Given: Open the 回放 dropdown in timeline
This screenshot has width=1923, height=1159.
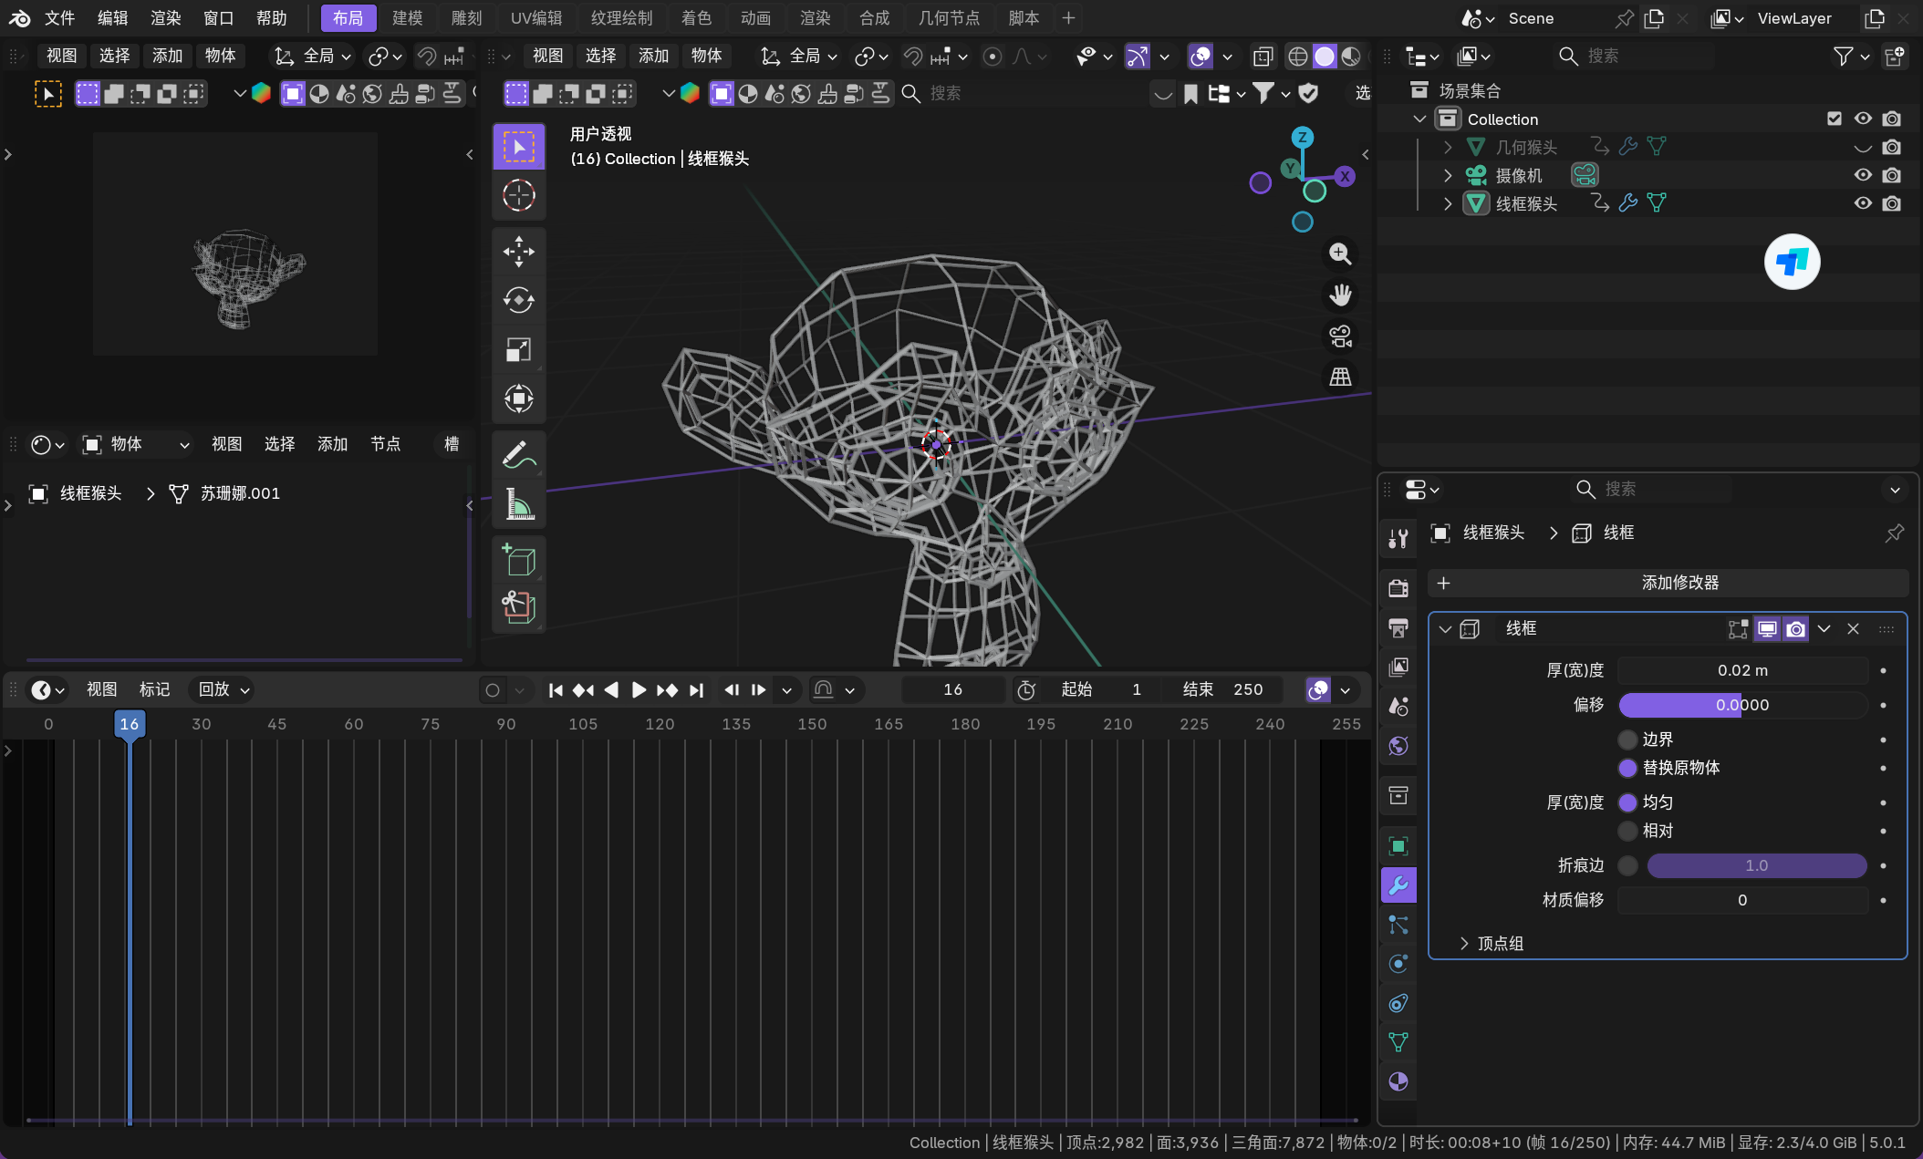Looking at the screenshot, I should click(223, 689).
